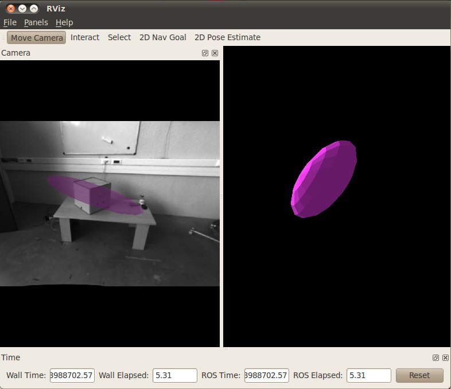This screenshot has width=451, height=389.
Task: Click the Wall Time value field
Action: click(x=72, y=375)
